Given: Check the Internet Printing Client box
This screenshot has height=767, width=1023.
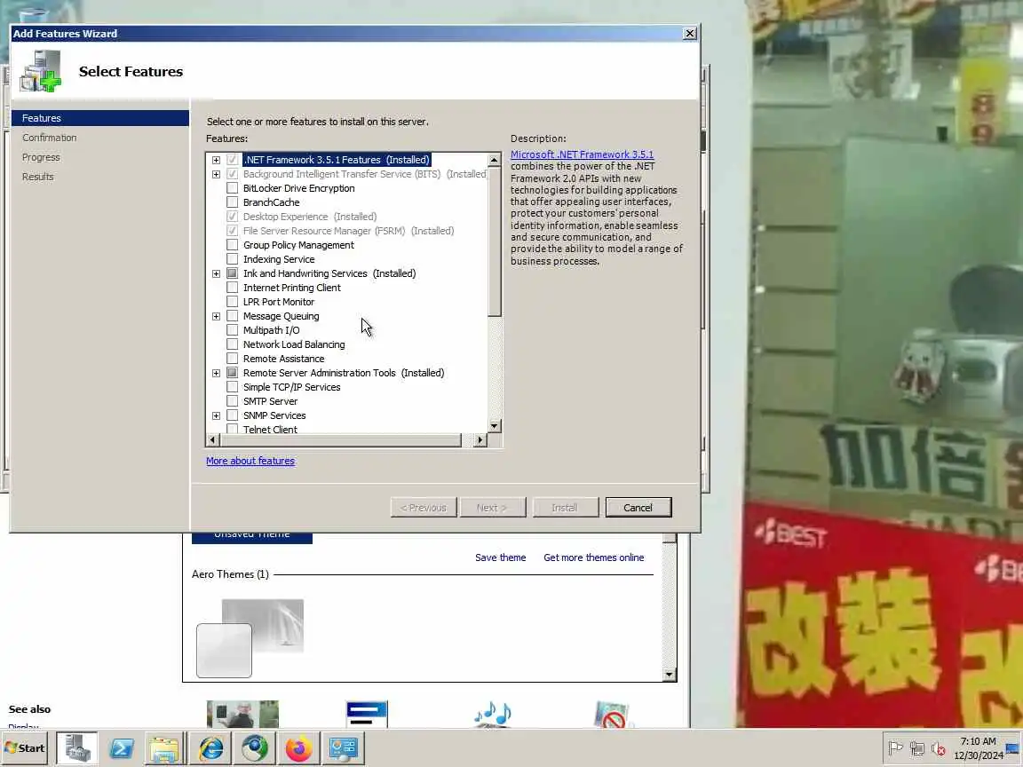Looking at the screenshot, I should [x=233, y=288].
